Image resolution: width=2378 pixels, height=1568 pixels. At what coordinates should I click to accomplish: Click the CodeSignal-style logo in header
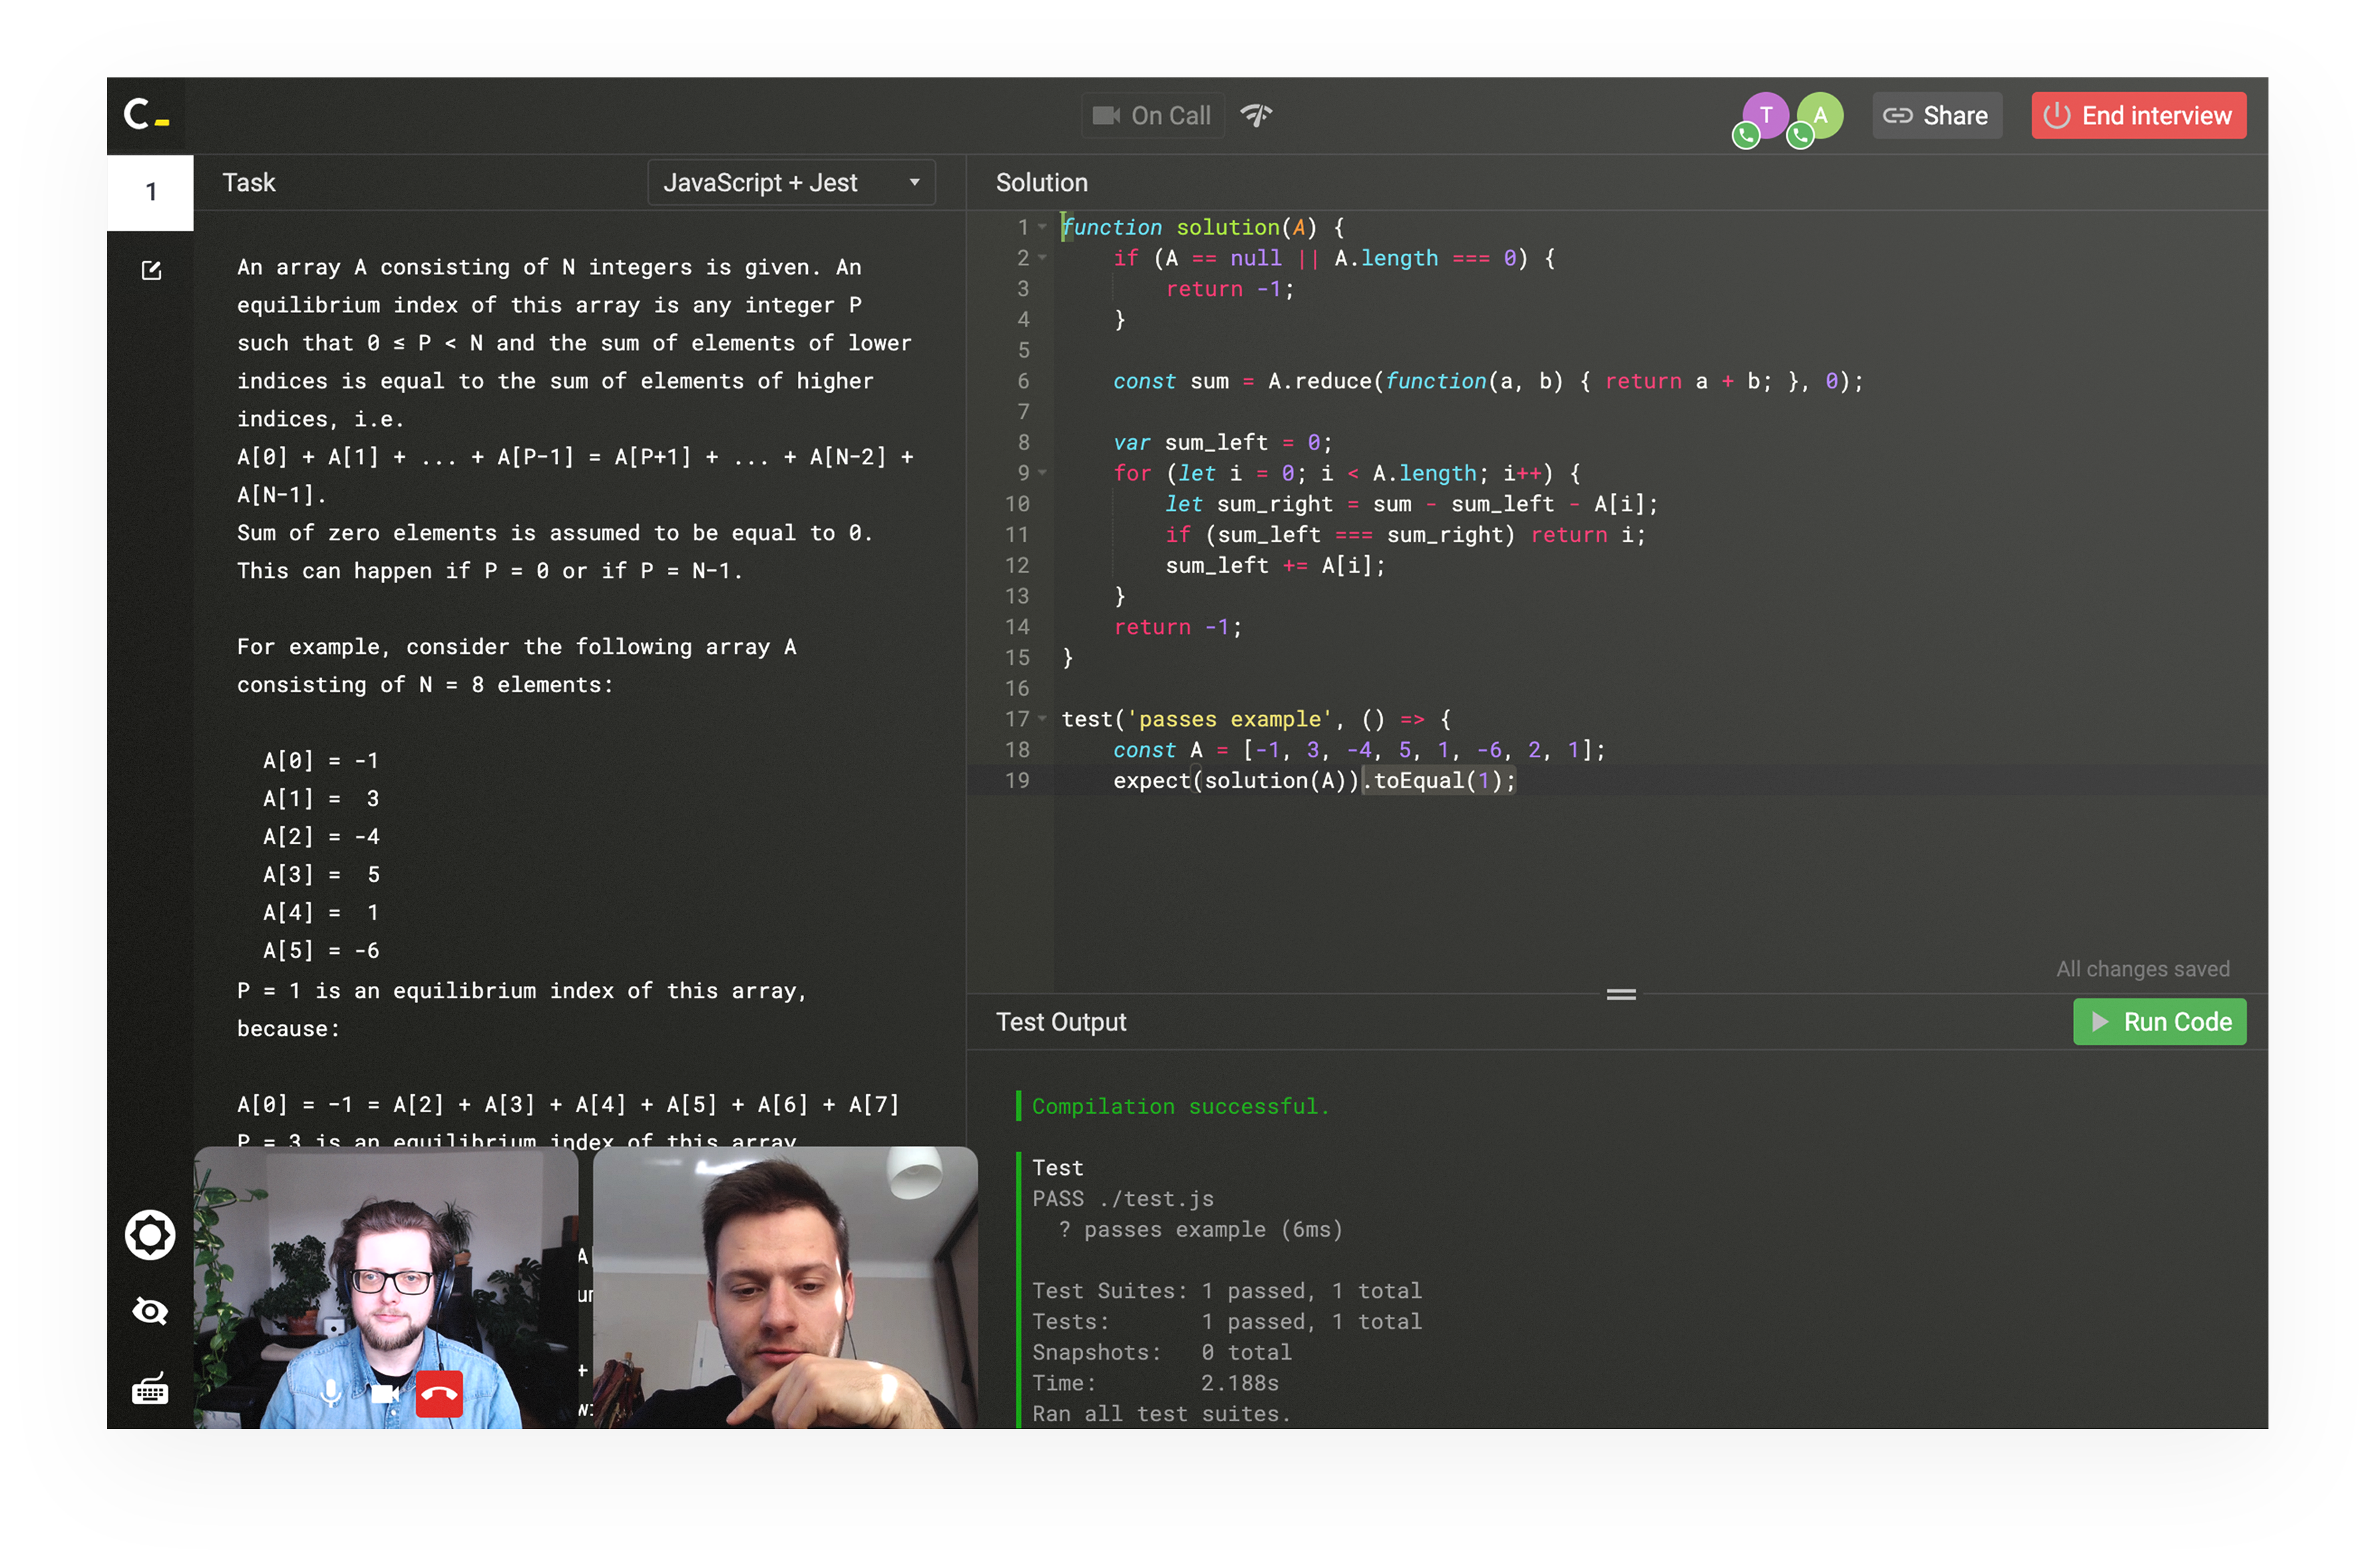(x=145, y=115)
